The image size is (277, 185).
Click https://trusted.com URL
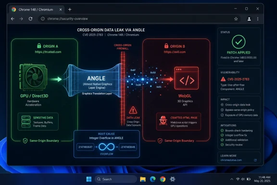[48, 52]
